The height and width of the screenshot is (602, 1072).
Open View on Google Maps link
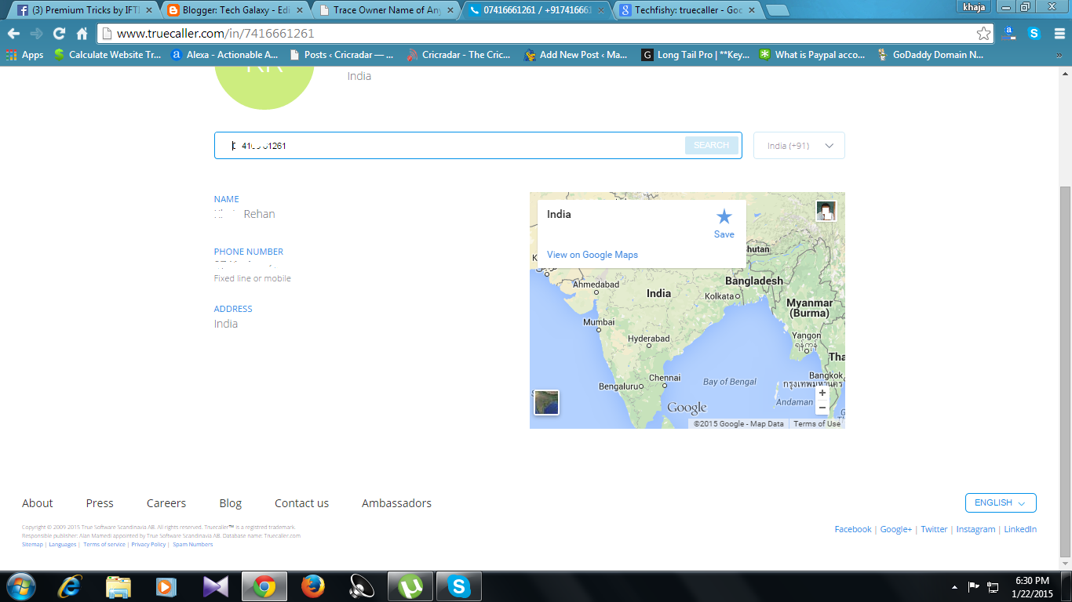[x=593, y=255]
